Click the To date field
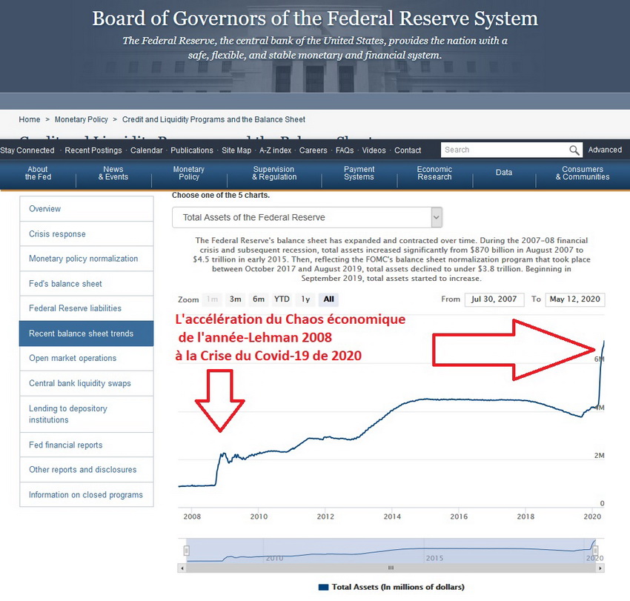The image size is (630, 601). (x=575, y=299)
